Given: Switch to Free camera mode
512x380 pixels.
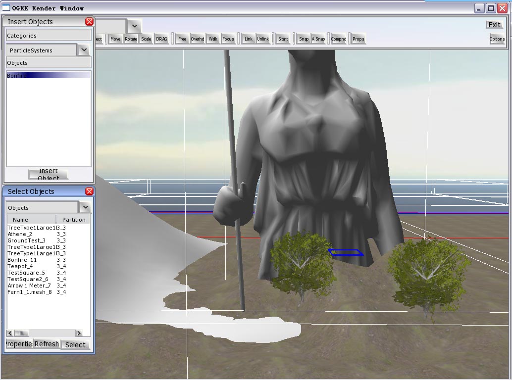Looking at the screenshot, I should (x=182, y=39).
